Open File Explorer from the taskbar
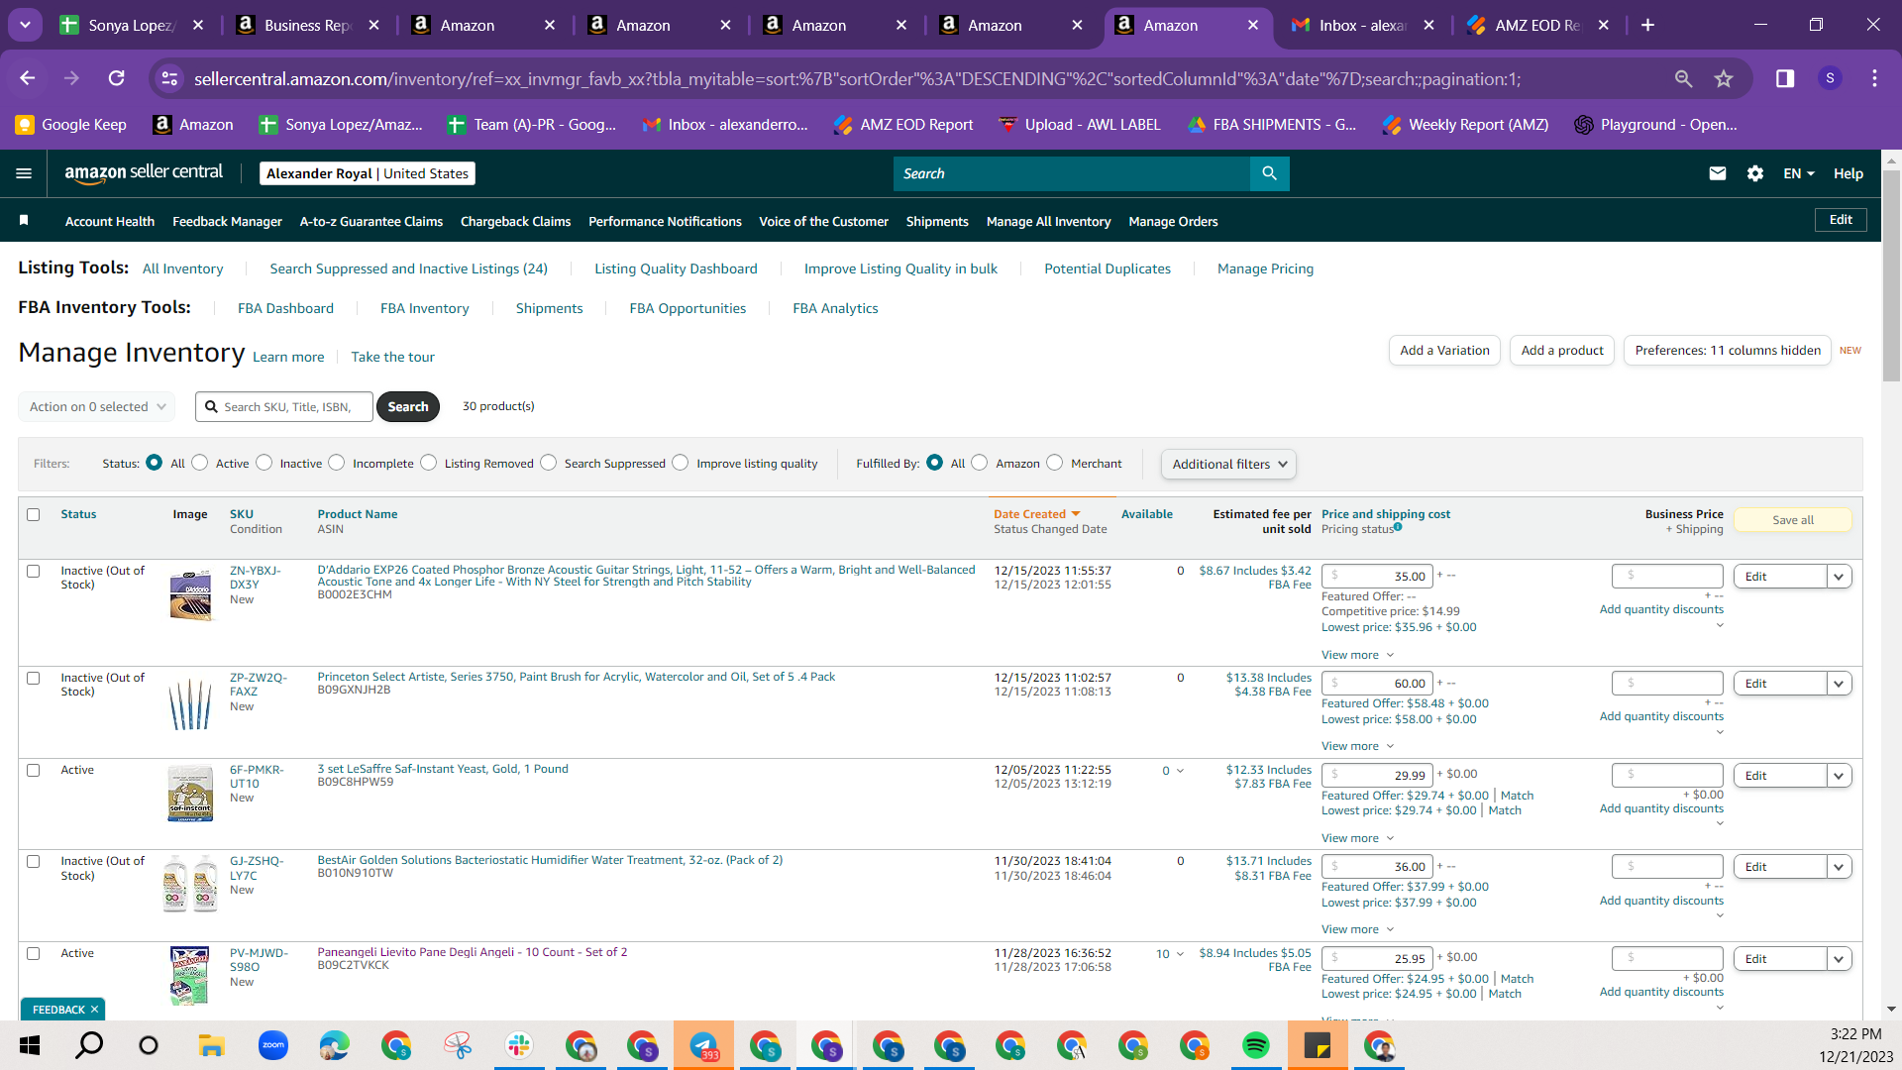Screen dimensions: 1902x1070 click(211, 1045)
